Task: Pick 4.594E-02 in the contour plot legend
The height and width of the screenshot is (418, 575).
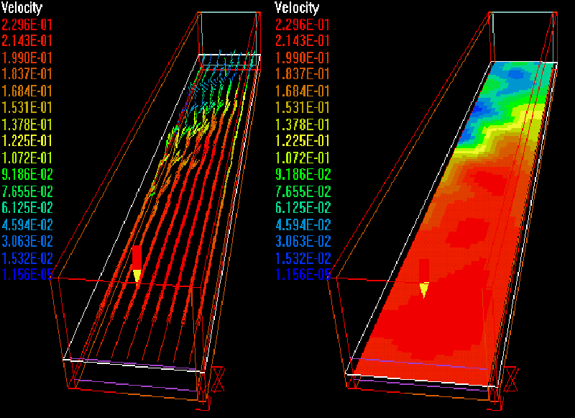Action: click(x=303, y=224)
